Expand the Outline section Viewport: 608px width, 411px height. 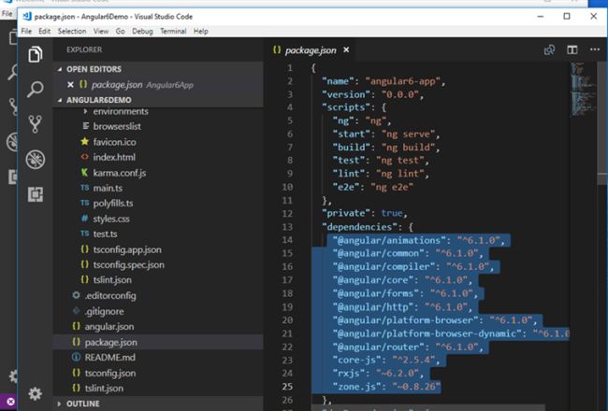pos(158,404)
